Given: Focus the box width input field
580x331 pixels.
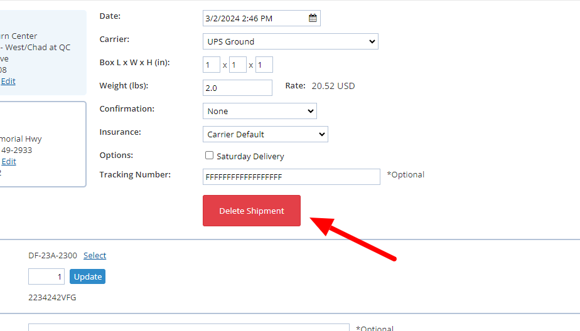Looking at the screenshot, I should point(238,65).
